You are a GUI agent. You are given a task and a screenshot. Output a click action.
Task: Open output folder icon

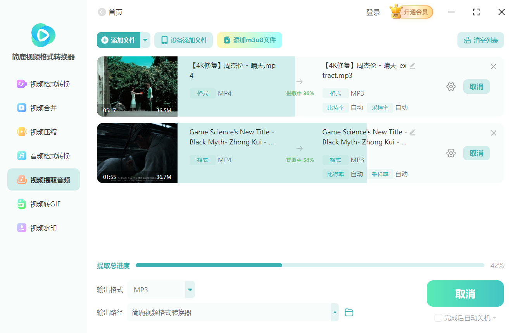click(x=349, y=312)
